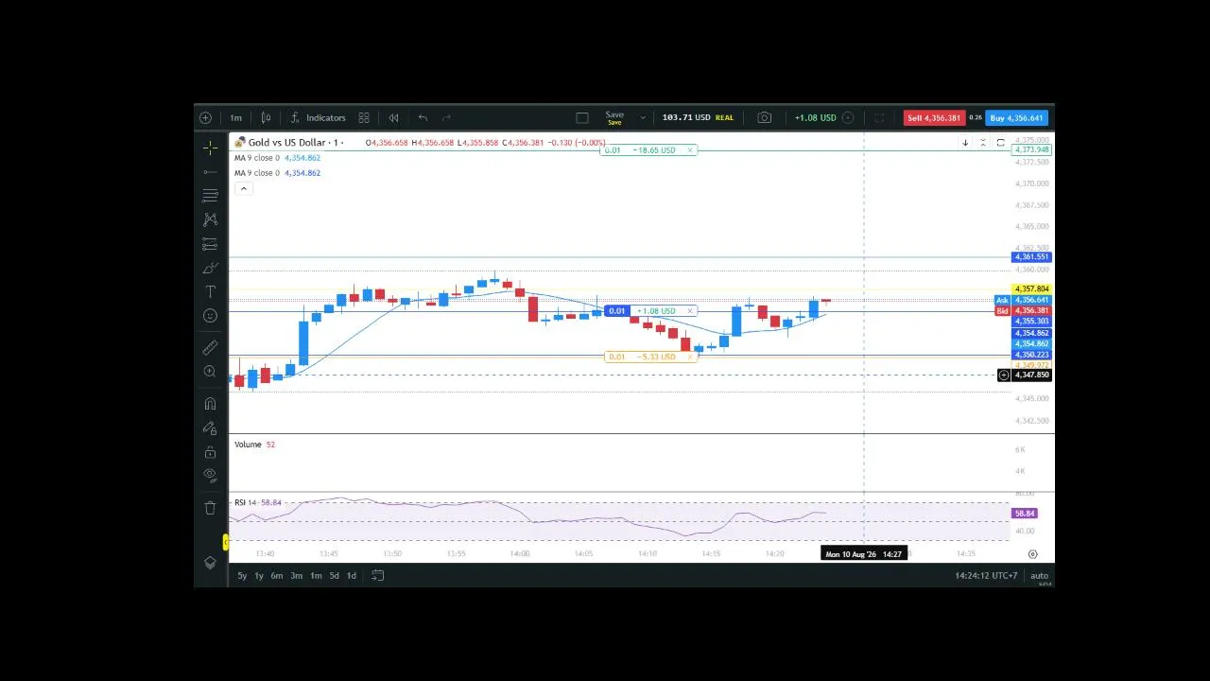Click the 4,347.850 price label plus icon
Image resolution: width=1210 pixels, height=681 pixels.
point(1004,375)
